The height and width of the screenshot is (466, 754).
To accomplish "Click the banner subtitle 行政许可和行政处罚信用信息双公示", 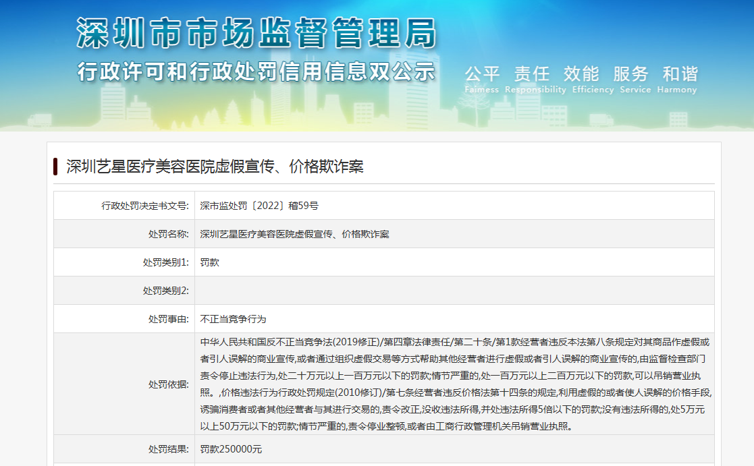I will click(x=257, y=72).
